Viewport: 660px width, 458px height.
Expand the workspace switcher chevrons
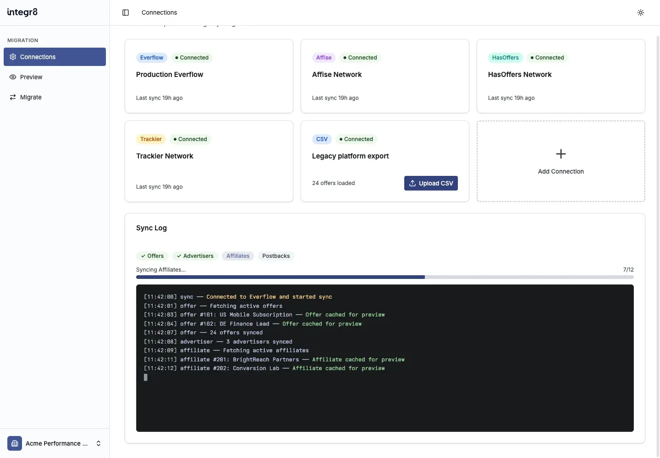(x=99, y=443)
